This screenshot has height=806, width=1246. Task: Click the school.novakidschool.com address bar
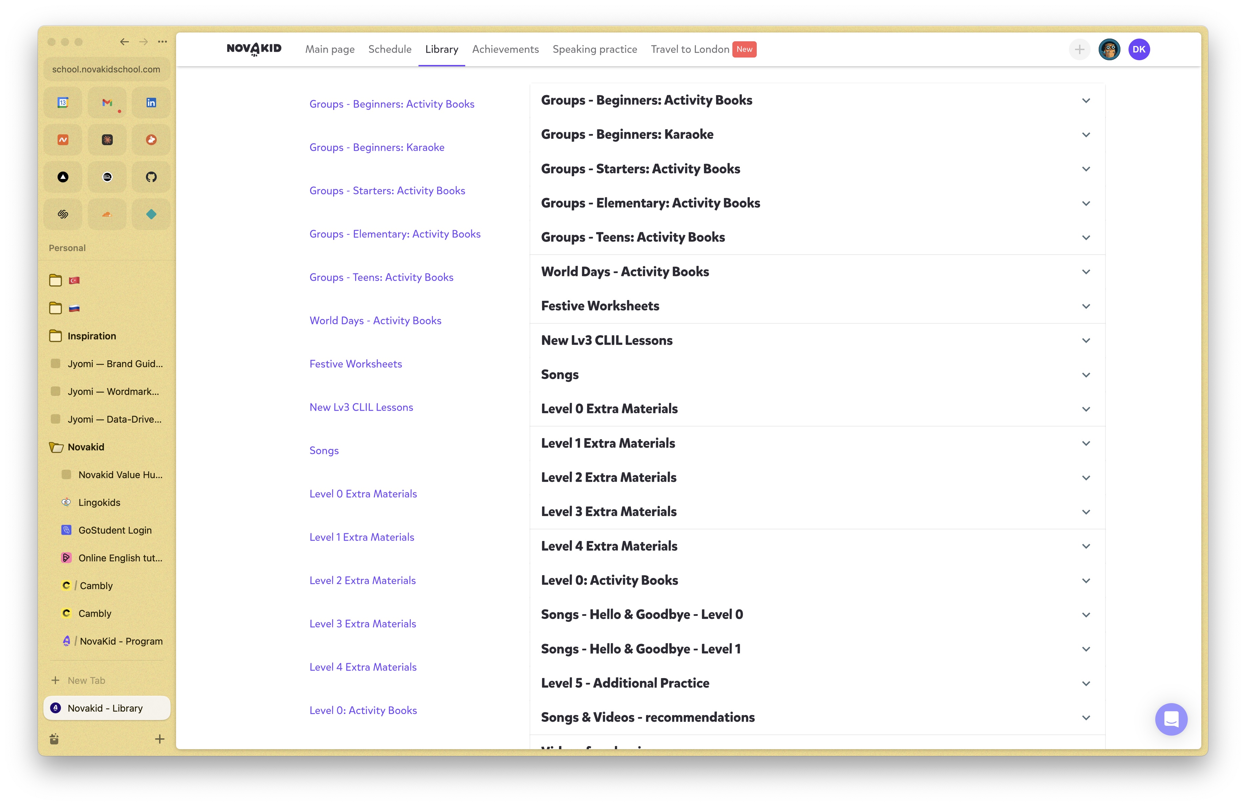tap(106, 69)
